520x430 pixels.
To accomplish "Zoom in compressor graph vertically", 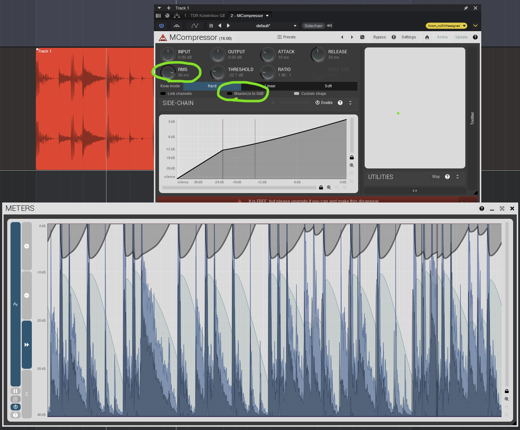I will [x=352, y=165].
